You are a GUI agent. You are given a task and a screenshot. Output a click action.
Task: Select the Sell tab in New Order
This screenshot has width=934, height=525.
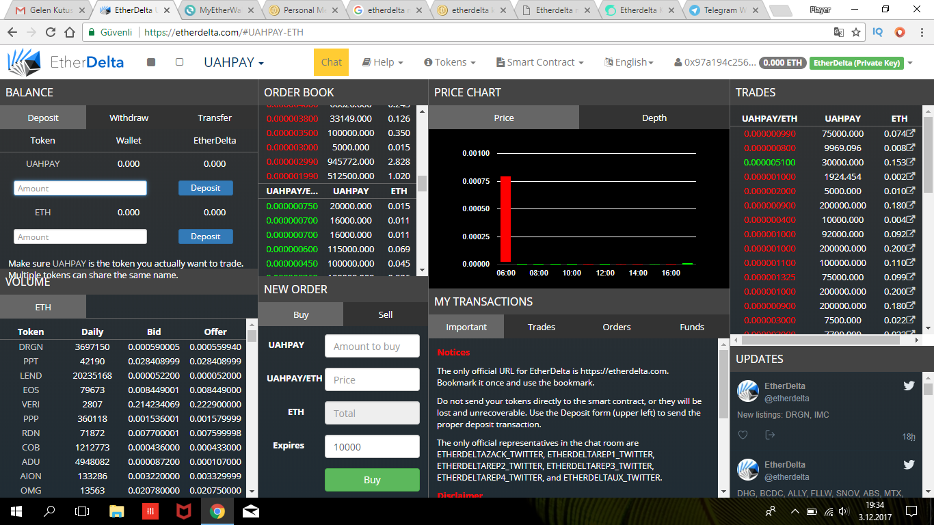pos(386,314)
